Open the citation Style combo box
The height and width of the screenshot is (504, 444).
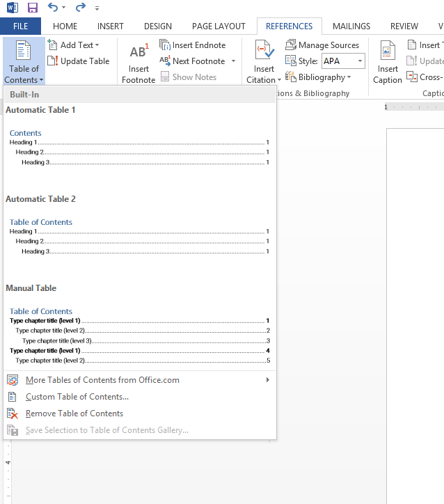[x=342, y=61]
